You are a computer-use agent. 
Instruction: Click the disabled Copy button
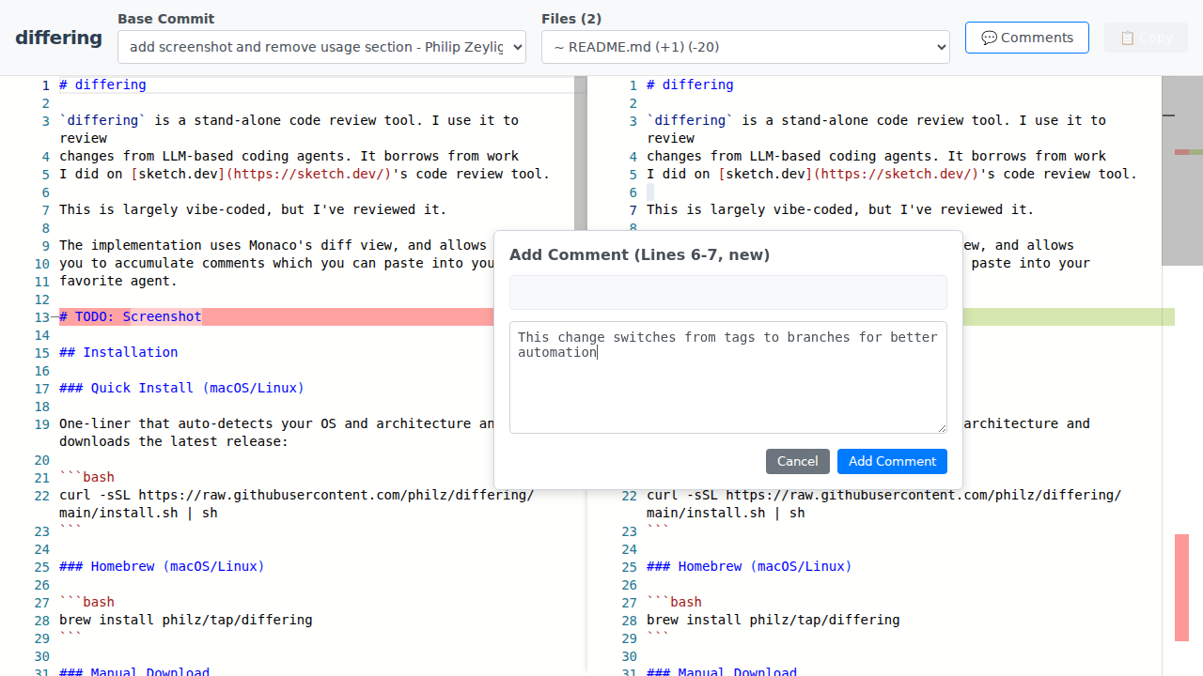(1146, 38)
